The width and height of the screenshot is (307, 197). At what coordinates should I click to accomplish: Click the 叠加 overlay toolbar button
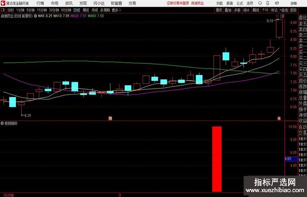coord(228,10)
